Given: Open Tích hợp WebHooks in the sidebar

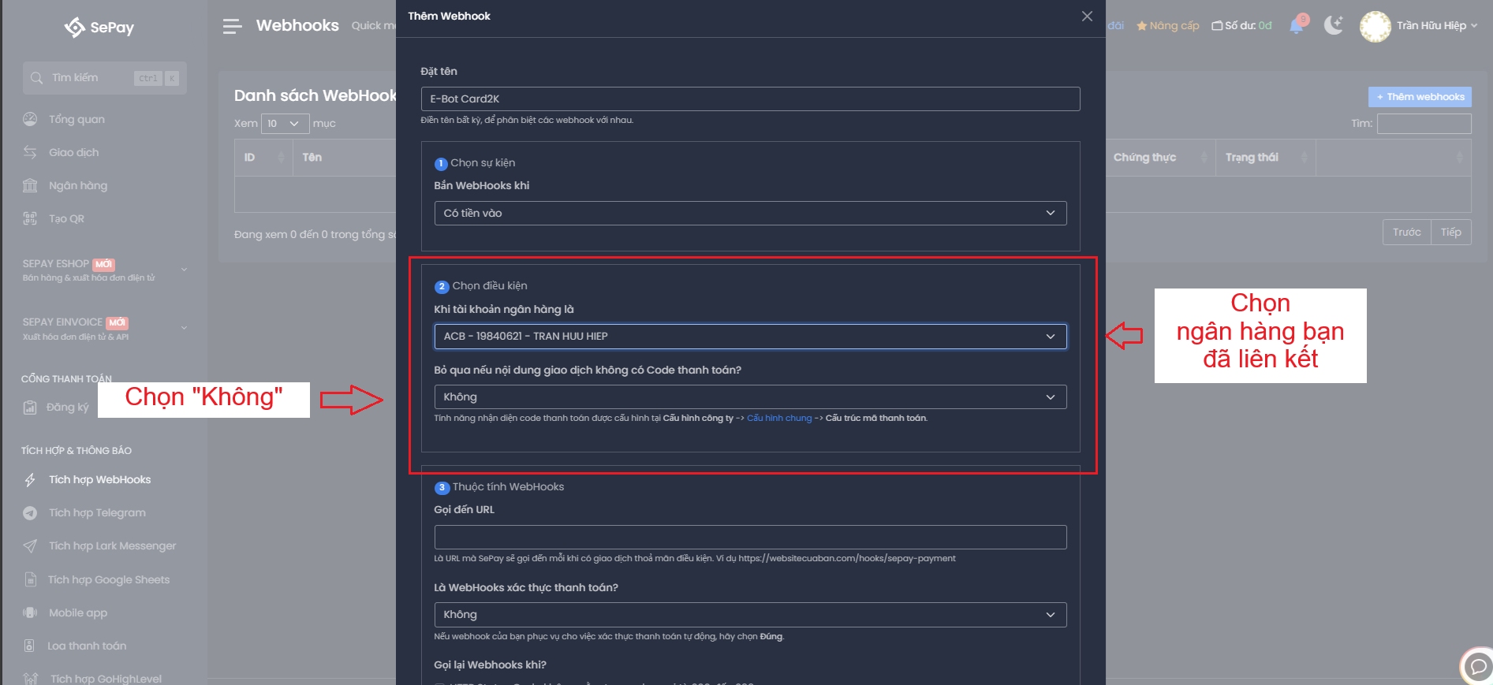Looking at the screenshot, I should pyautogui.click(x=99, y=480).
